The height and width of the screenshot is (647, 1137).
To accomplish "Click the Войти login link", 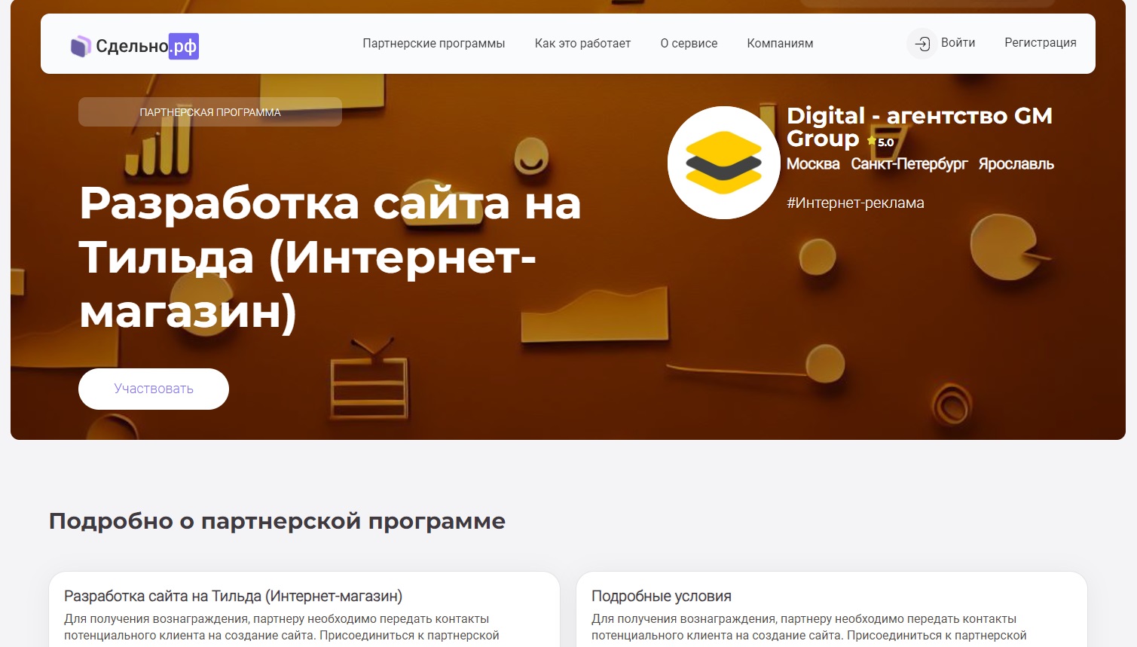I will 958,43.
